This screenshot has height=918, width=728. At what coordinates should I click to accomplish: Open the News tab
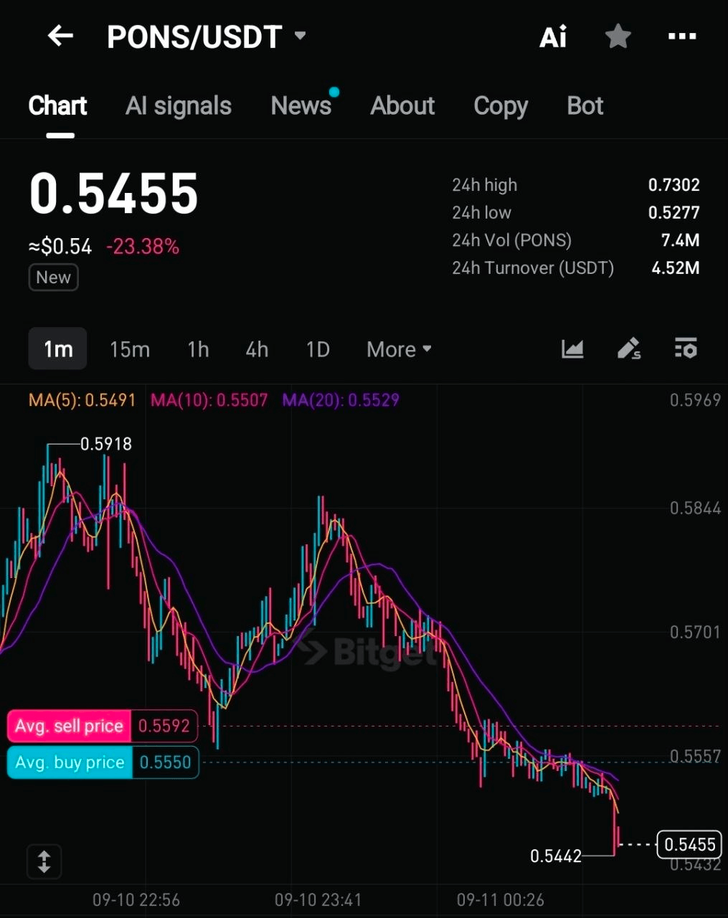coord(301,106)
